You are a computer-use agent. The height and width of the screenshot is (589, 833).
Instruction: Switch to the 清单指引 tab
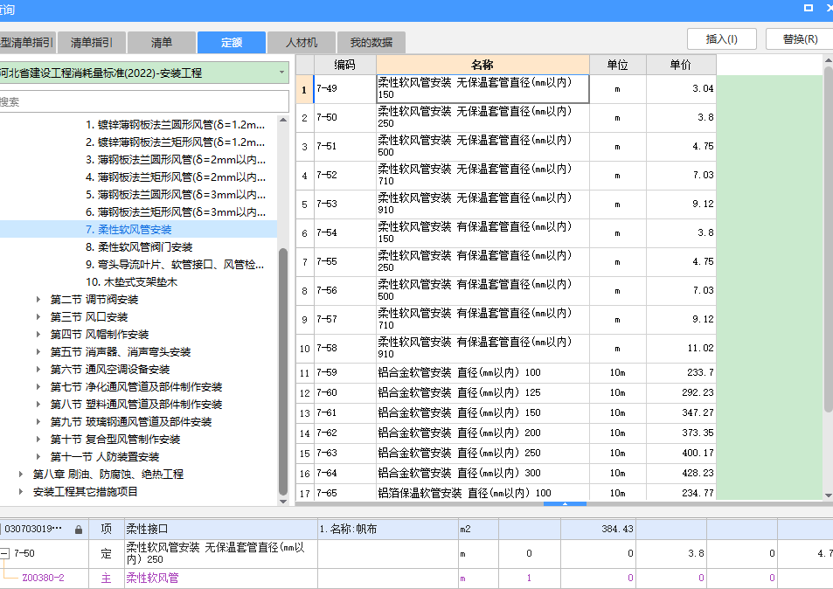(x=92, y=43)
